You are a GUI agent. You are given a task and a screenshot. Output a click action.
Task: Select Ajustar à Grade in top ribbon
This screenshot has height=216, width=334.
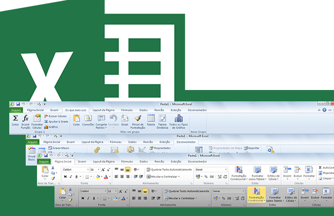[x=56, y=121]
